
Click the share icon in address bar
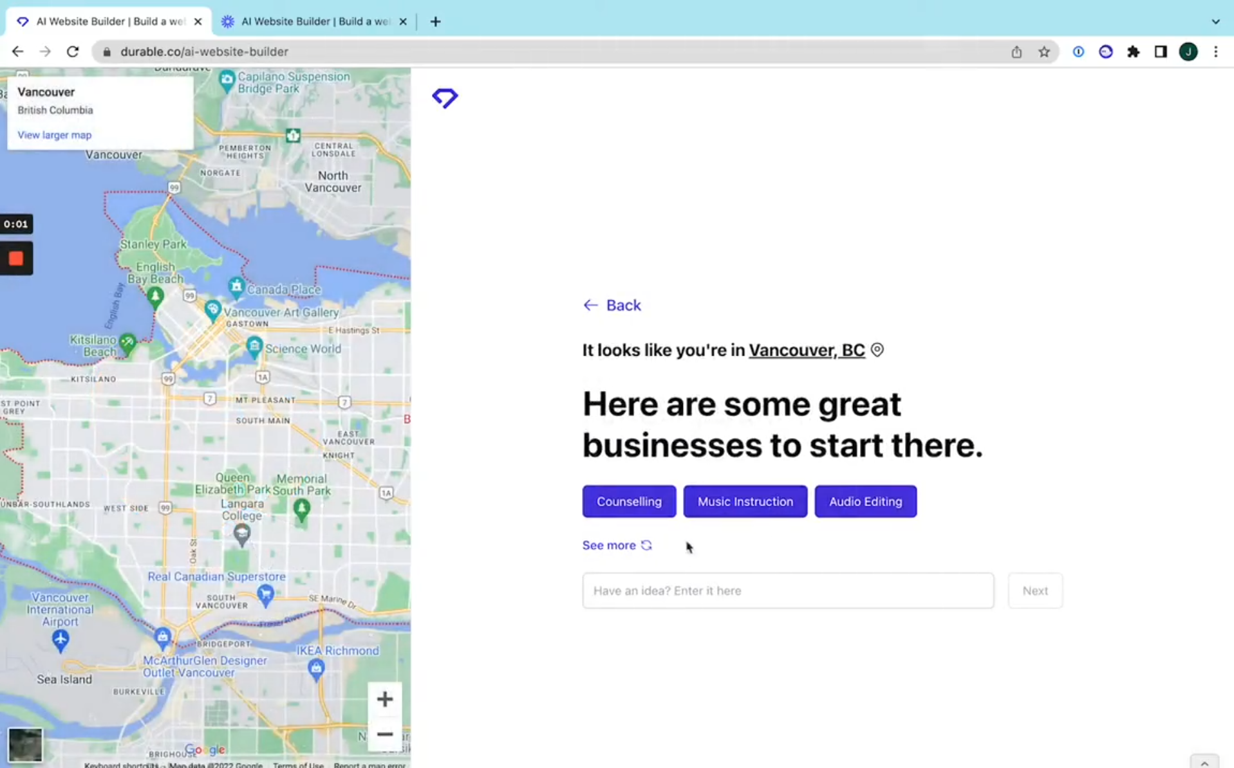[1016, 51]
